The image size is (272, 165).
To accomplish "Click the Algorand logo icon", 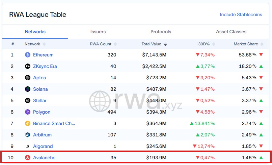I will pyautogui.click(x=28, y=146).
